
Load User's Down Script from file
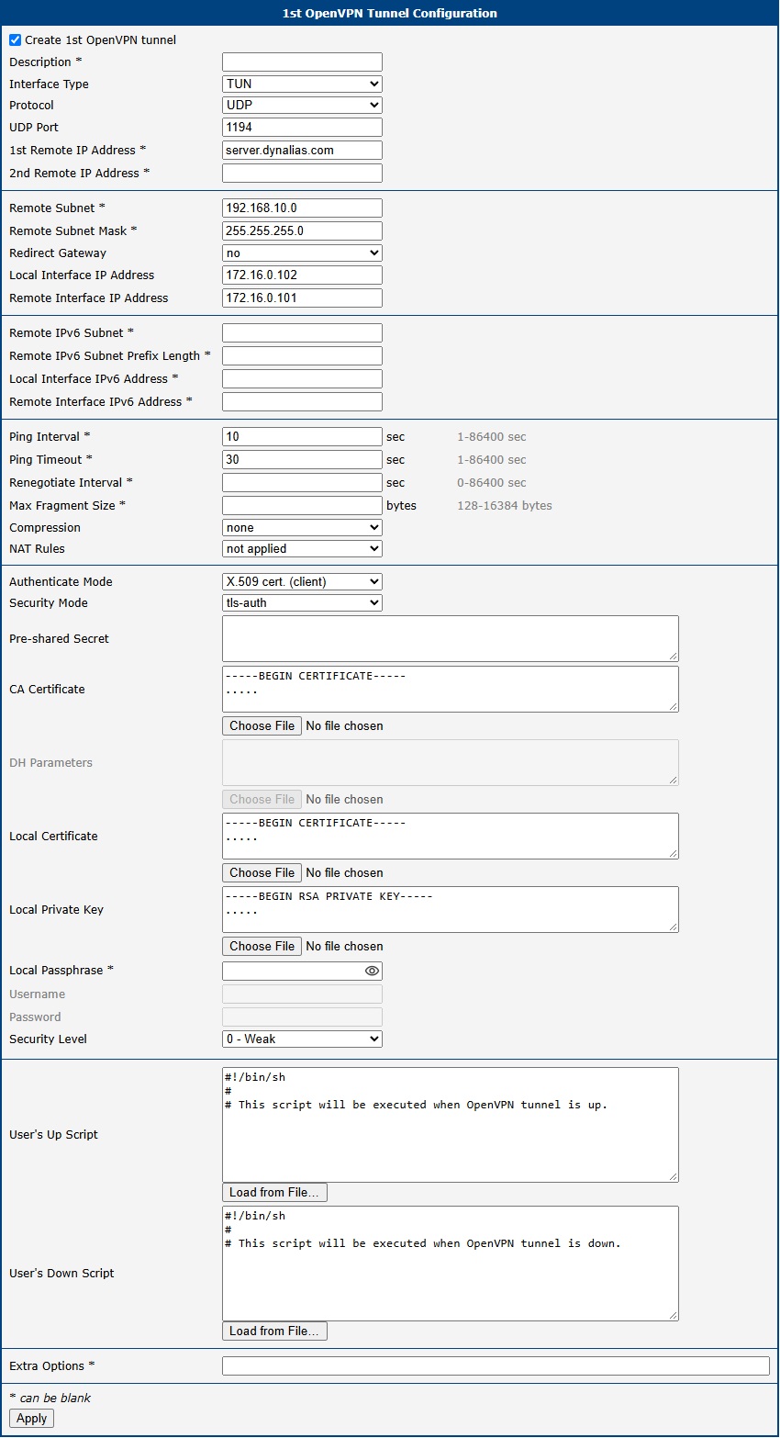tap(274, 1331)
